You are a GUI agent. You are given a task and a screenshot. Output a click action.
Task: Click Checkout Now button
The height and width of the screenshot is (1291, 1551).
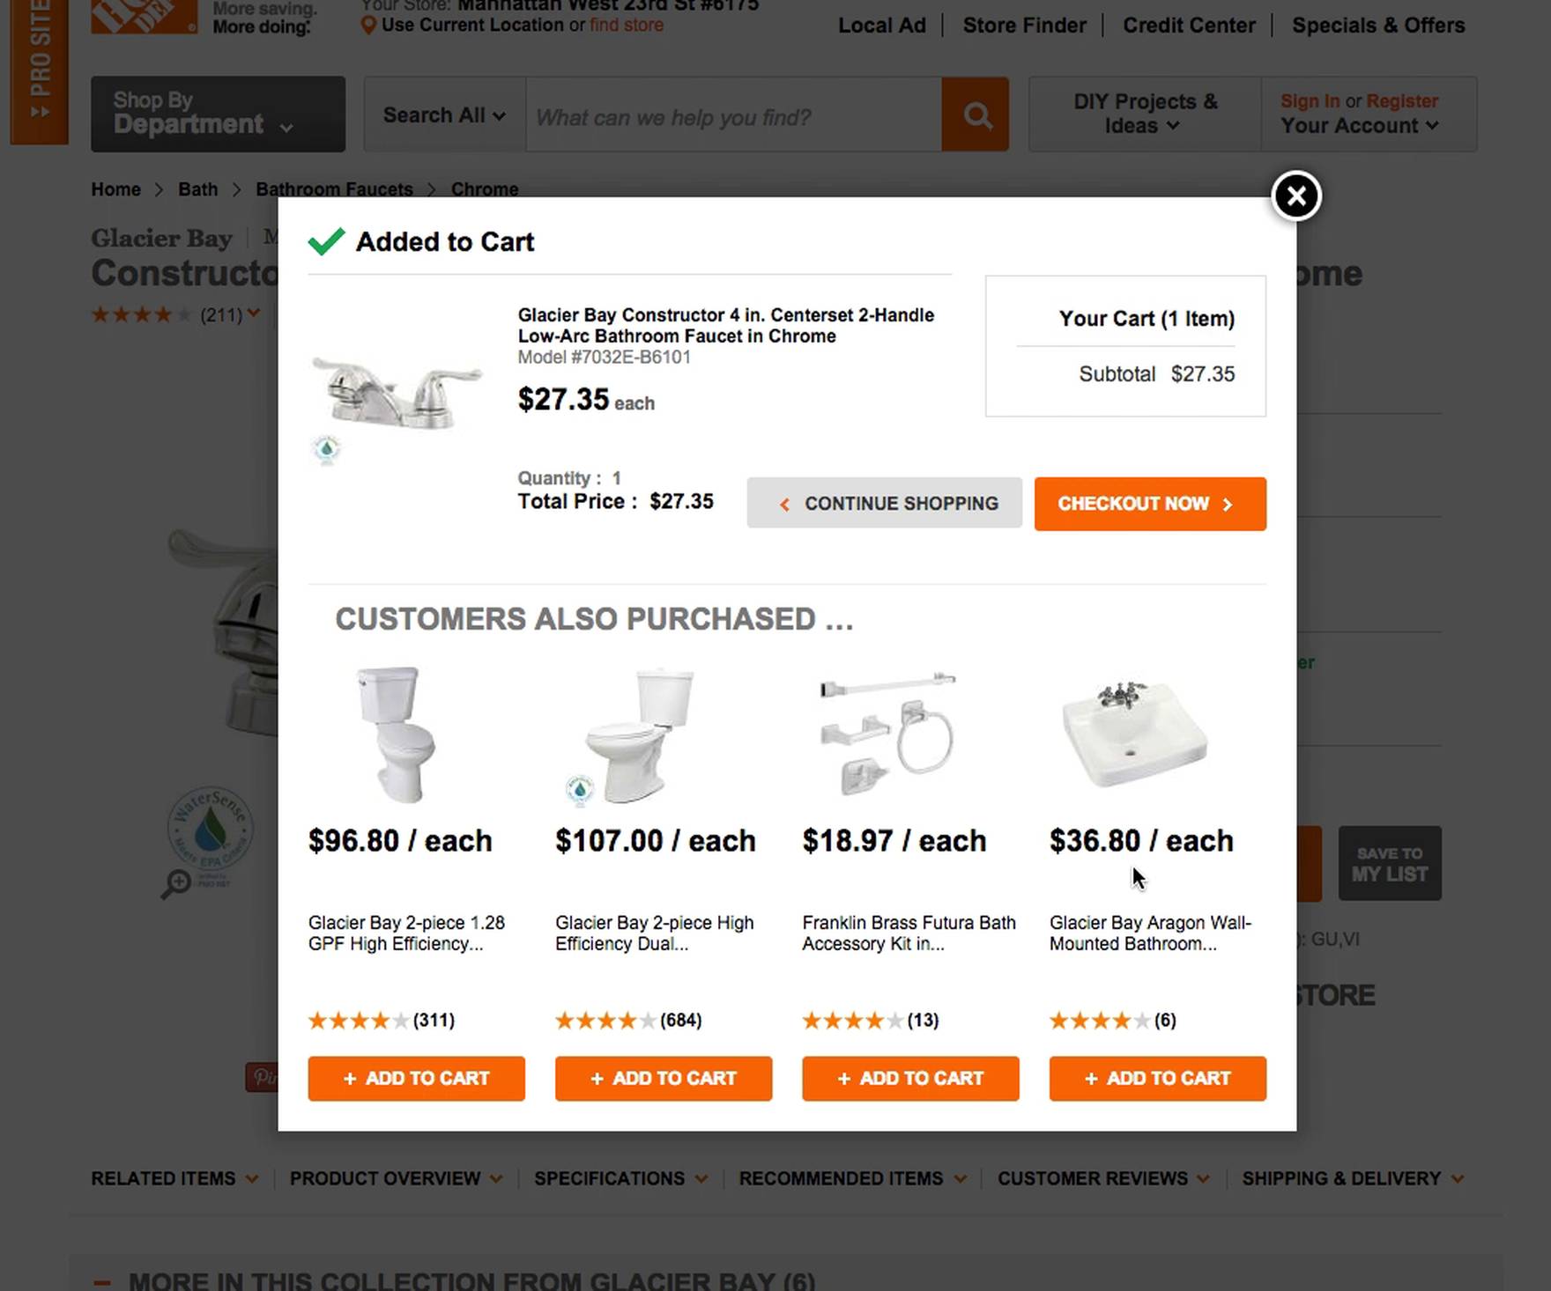(x=1149, y=504)
